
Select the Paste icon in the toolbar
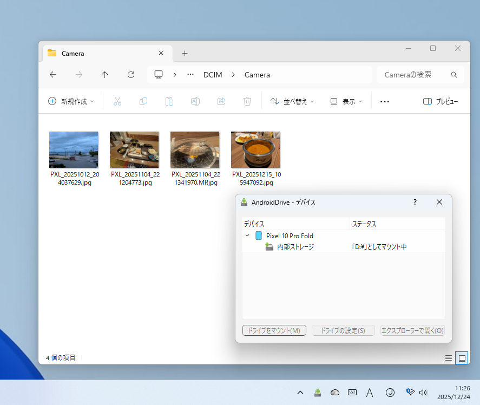(x=169, y=101)
